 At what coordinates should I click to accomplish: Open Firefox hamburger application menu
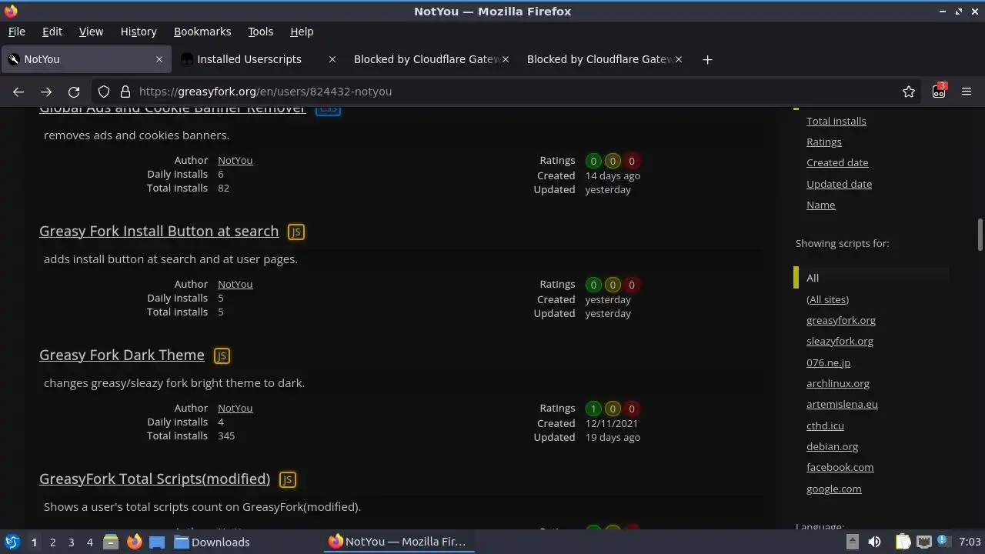(x=967, y=92)
